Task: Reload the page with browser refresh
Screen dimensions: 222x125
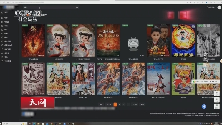Action: coord(4,2)
